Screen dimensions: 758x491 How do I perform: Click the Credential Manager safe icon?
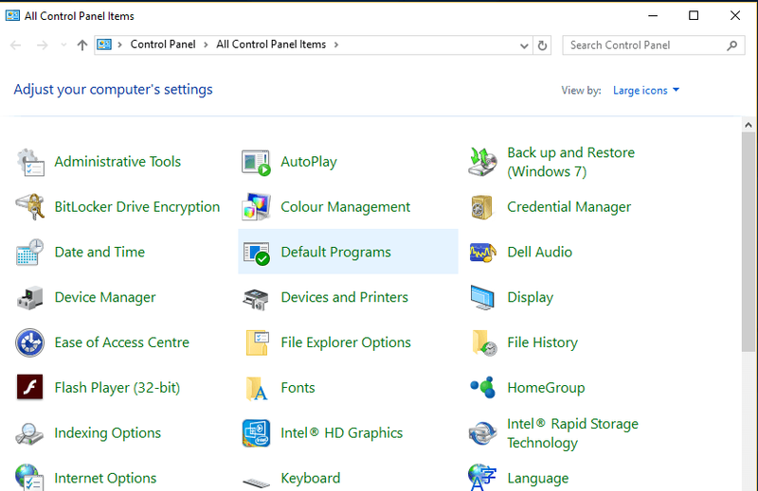click(x=481, y=207)
